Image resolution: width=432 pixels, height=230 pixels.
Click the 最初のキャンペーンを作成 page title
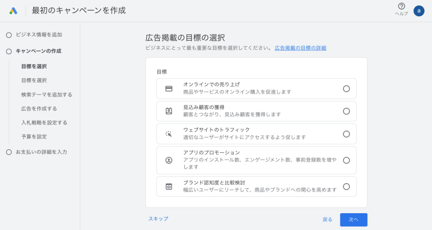pyautogui.click(x=79, y=11)
